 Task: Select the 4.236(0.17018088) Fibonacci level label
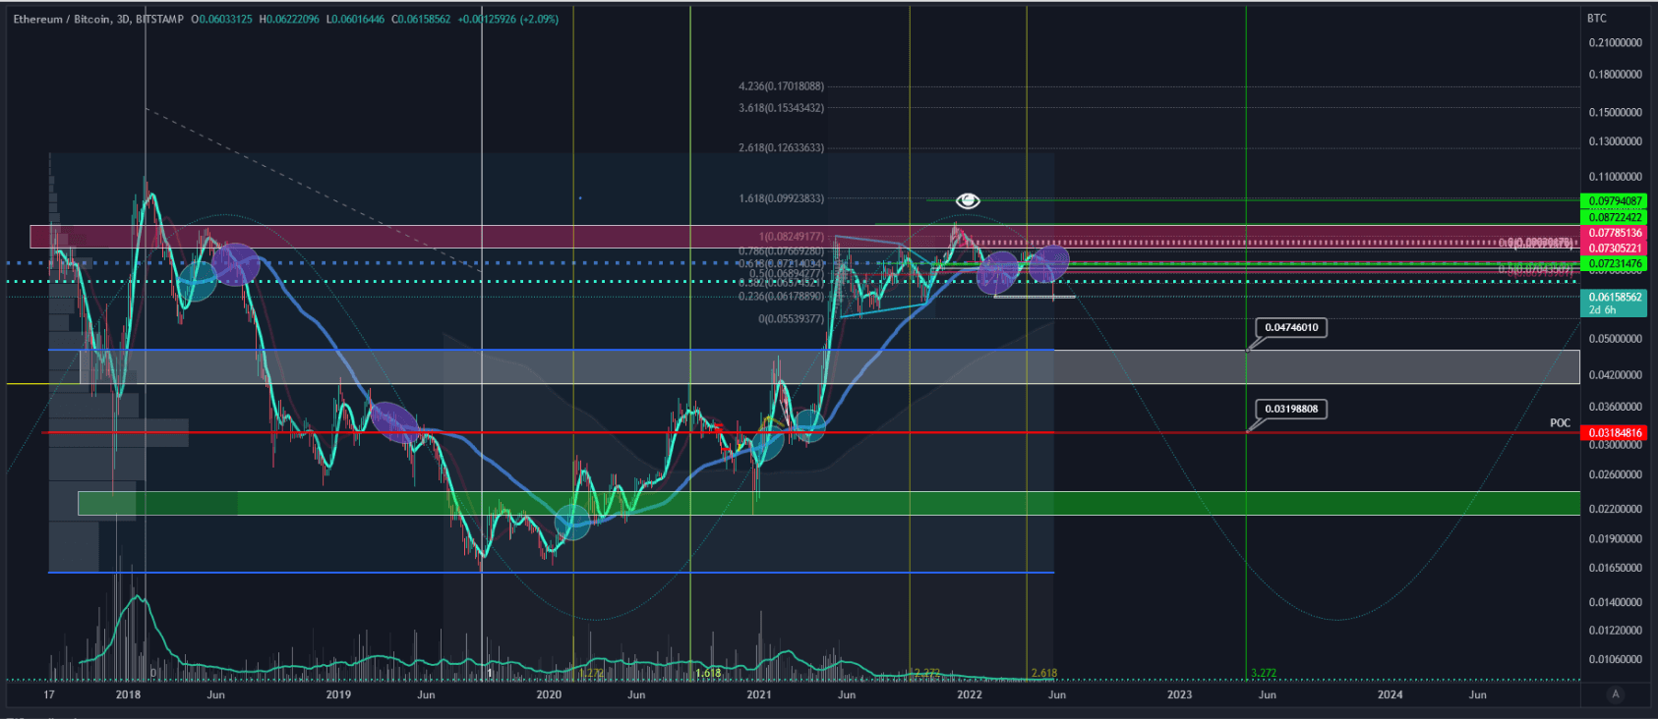[x=782, y=86]
